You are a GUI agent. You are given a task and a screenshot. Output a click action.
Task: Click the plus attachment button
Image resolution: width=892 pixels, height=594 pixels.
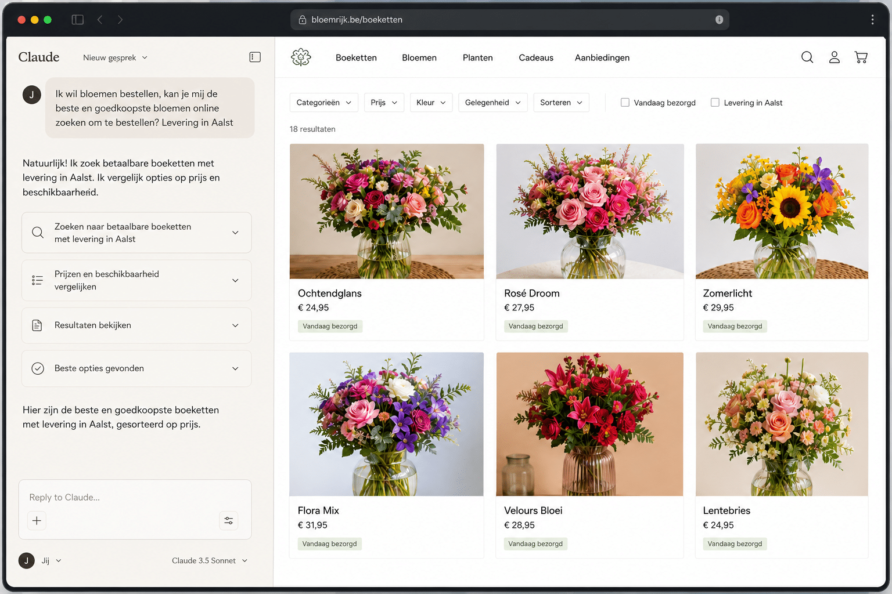pyautogui.click(x=37, y=520)
